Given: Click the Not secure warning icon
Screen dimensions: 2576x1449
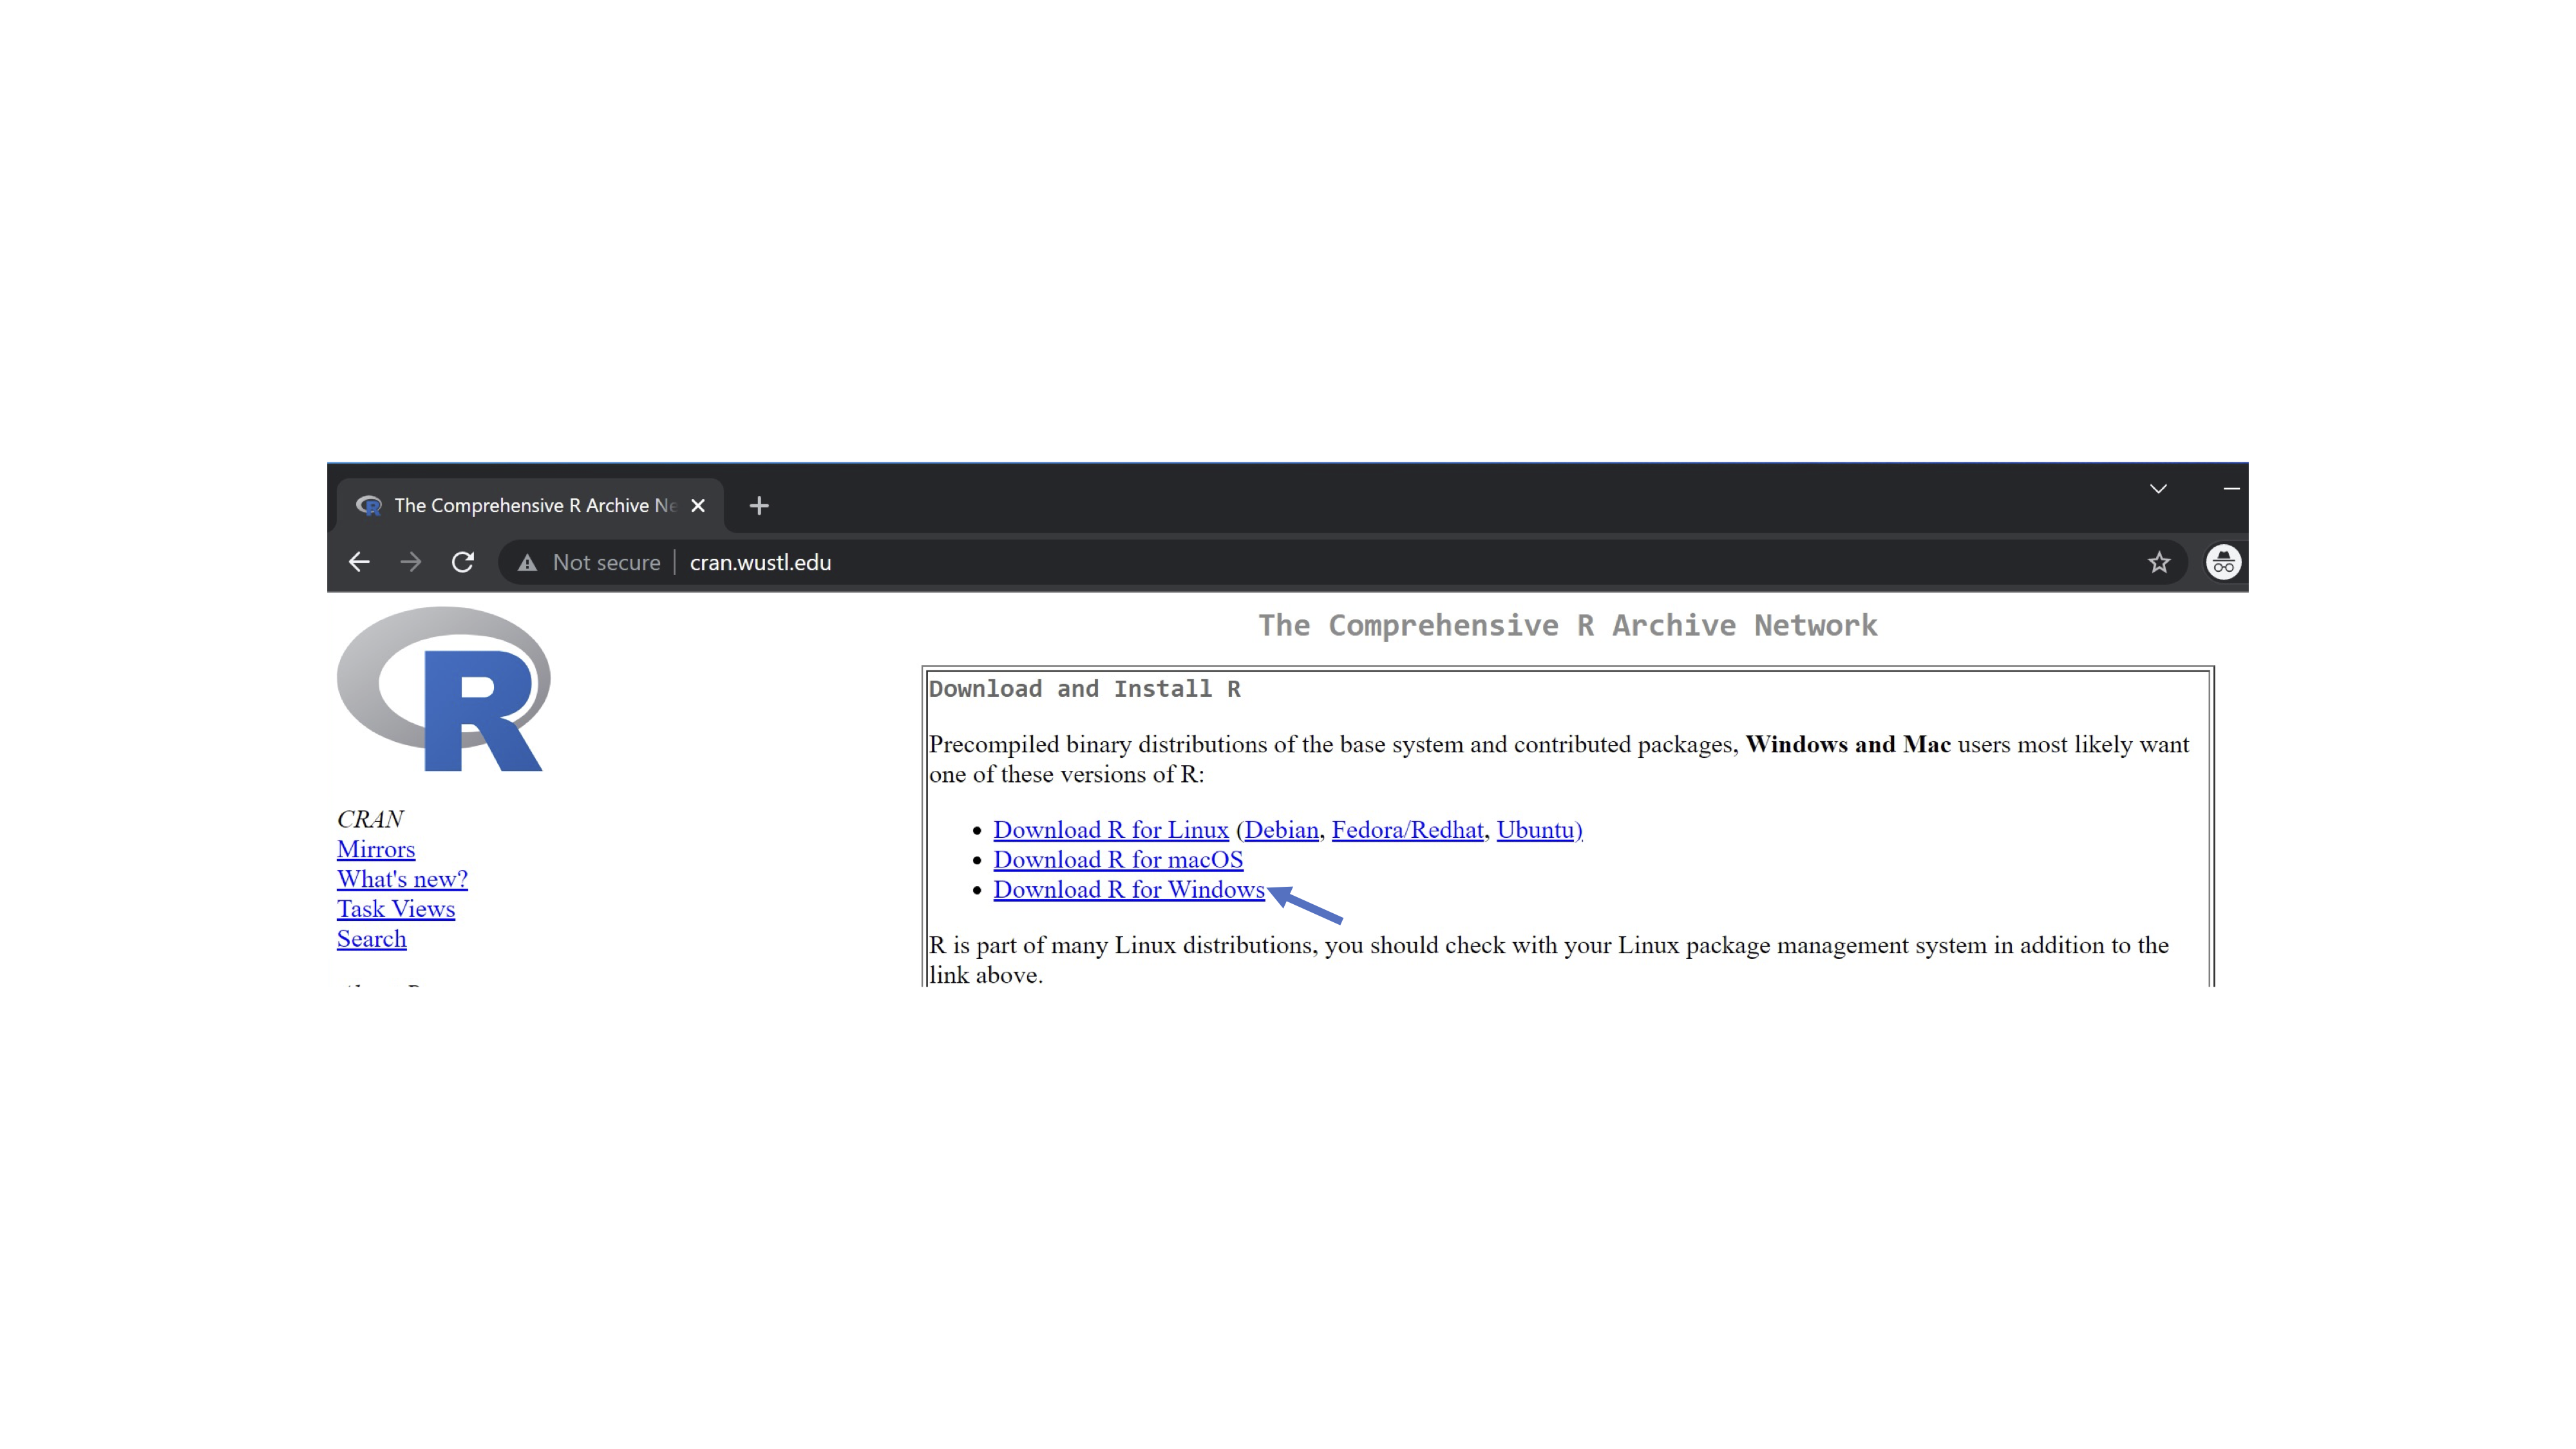Looking at the screenshot, I should point(527,563).
